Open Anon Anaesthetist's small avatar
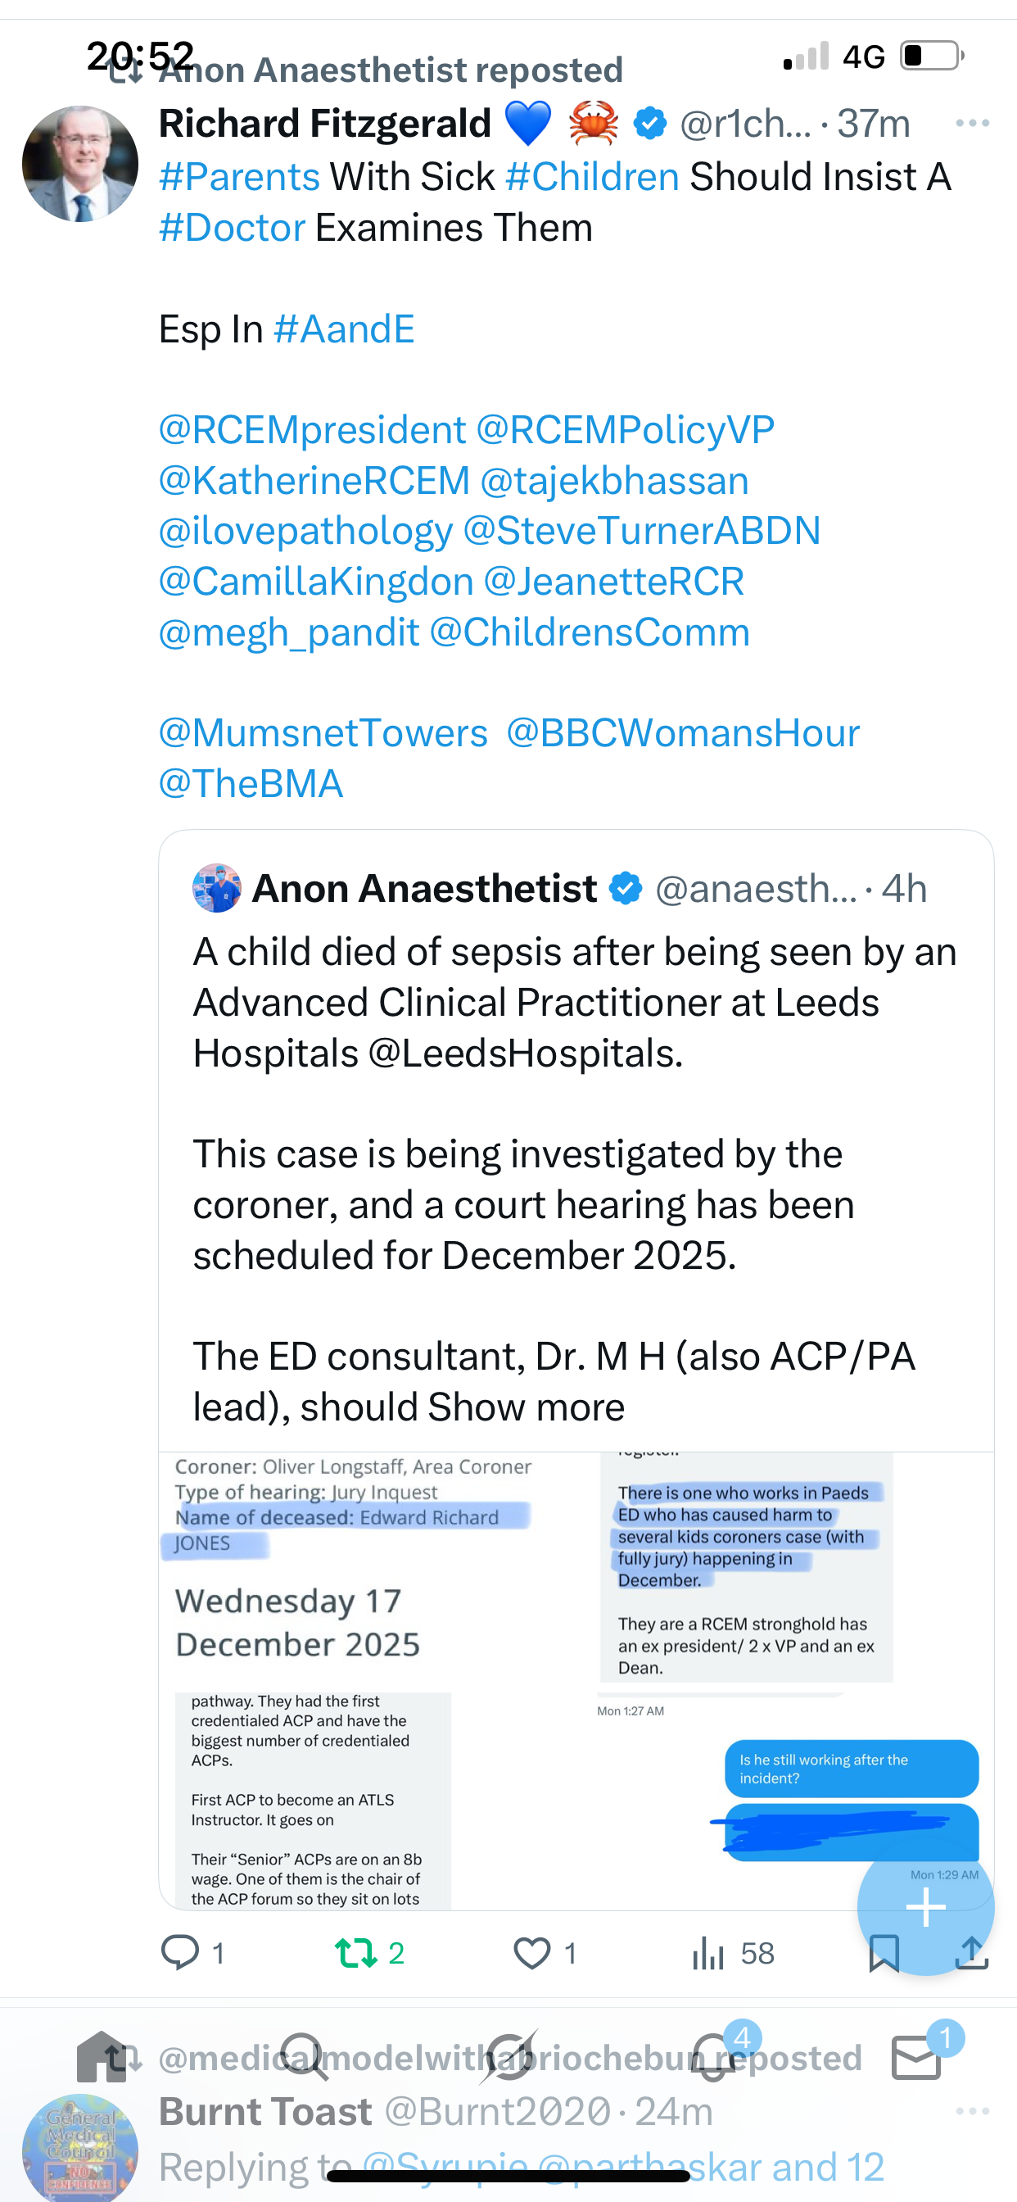Viewport: 1017px width, 2202px height. click(216, 888)
